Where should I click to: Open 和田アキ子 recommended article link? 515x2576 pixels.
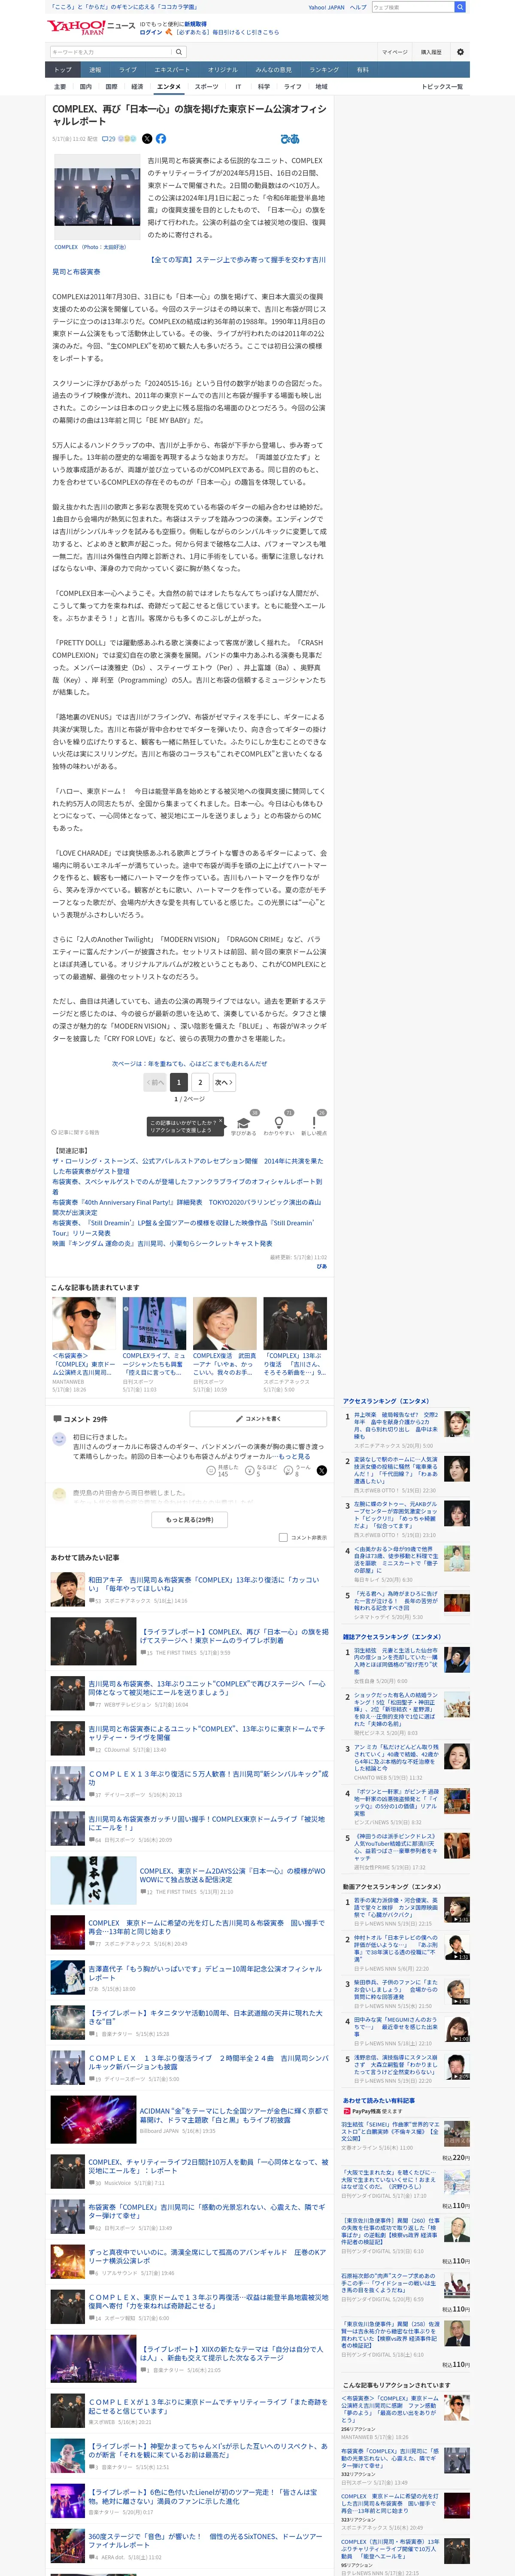point(204,1584)
